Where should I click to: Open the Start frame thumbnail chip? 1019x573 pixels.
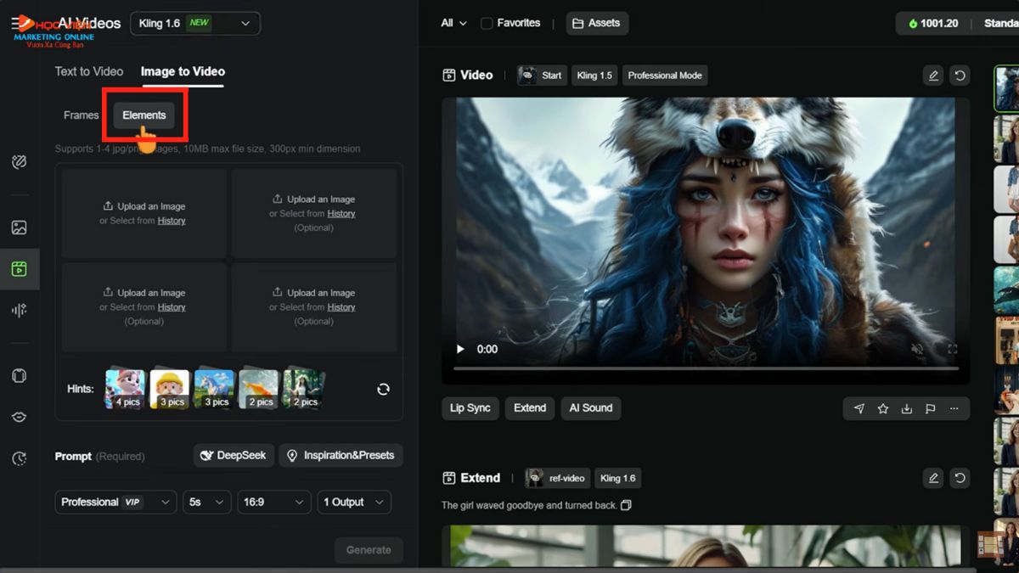[541, 76]
